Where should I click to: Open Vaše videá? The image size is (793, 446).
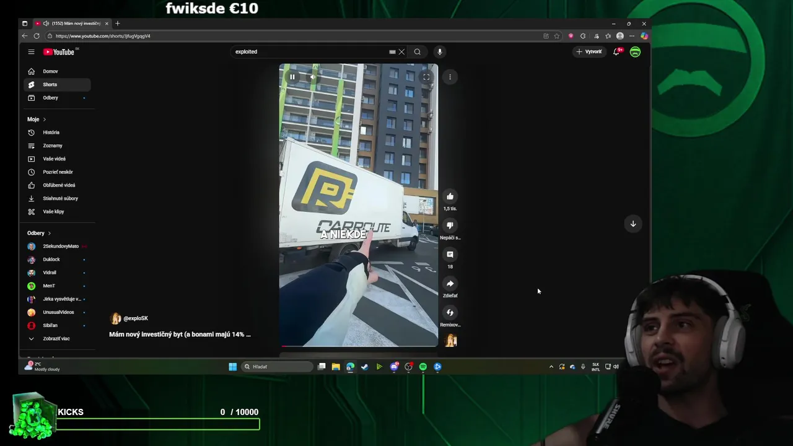(x=58, y=159)
